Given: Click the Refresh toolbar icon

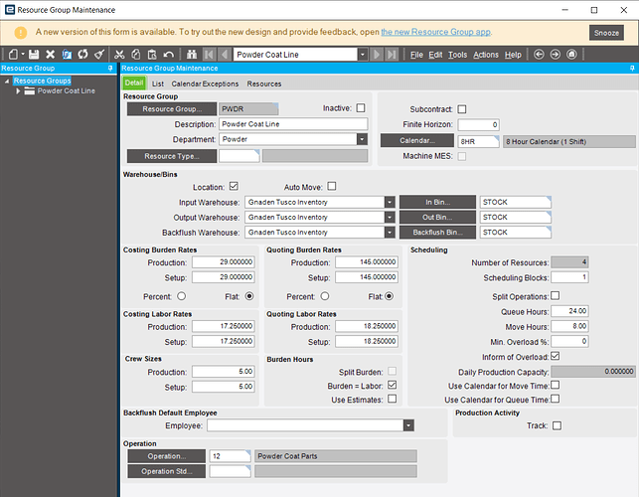Looking at the screenshot, I should tap(83, 54).
